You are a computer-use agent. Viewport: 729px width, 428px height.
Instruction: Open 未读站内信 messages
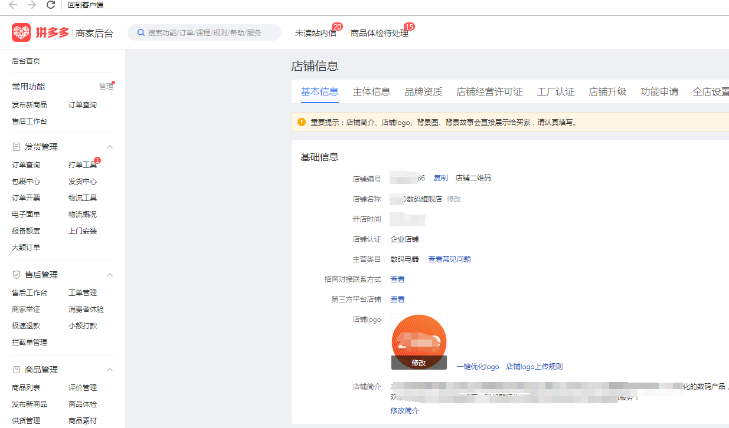(x=316, y=33)
